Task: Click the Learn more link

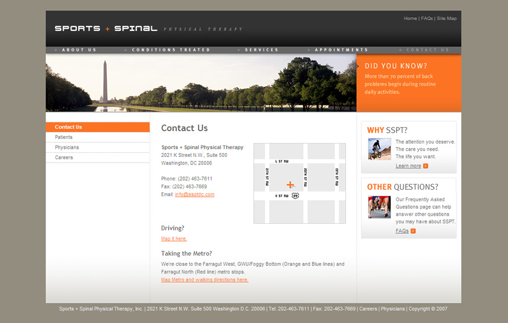Action: click(x=408, y=166)
